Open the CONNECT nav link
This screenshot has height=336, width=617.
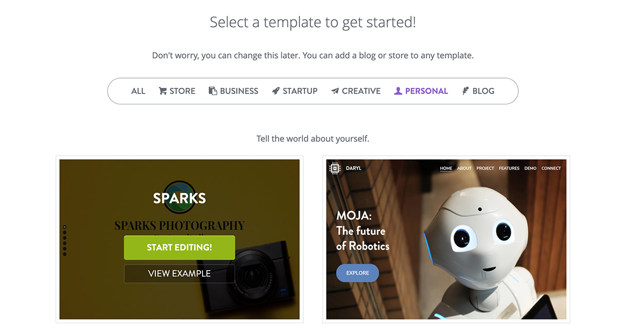coord(551,168)
